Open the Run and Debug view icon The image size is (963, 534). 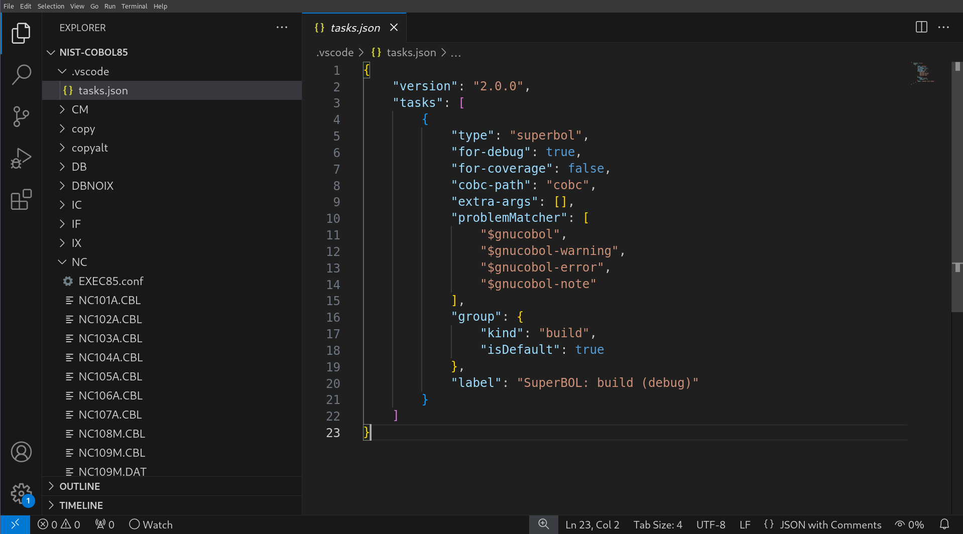point(21,158)
